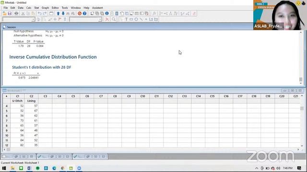Image resolution: width=307 pixels, height=172 pixels.
Task: Open Find with the binoculars icon
Action: (68, 13)
